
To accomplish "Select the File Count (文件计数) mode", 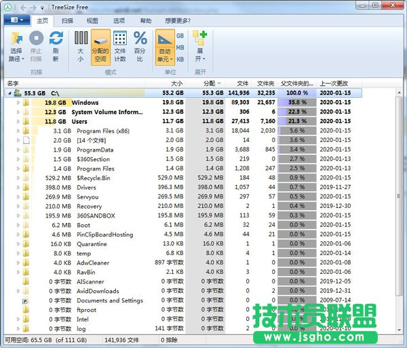I will (119, 38).
